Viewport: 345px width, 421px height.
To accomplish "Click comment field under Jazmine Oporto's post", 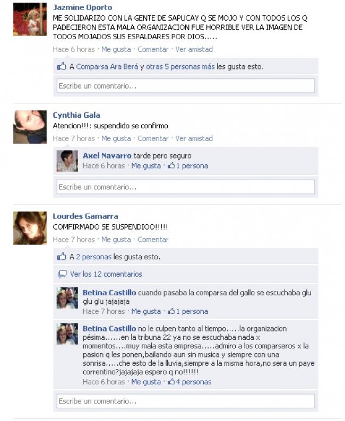I will [186, 86].
